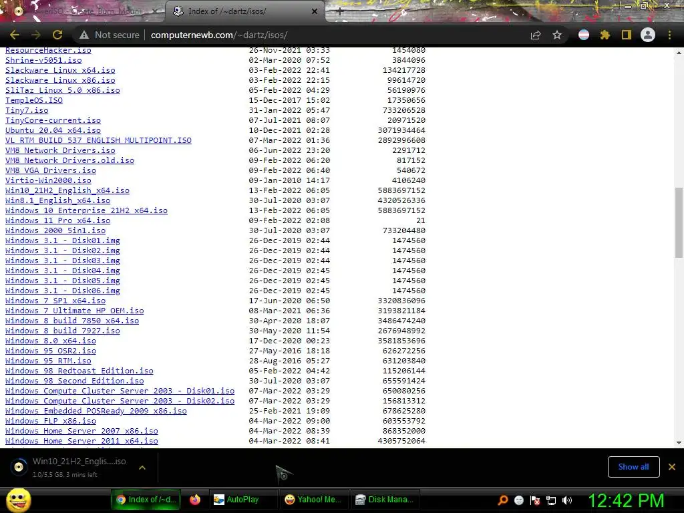Image resolution: width=684 pixels, height=513 pixels.
Task: Open Windows_7_SP1_x64.iso link
Action: [55, 301]
